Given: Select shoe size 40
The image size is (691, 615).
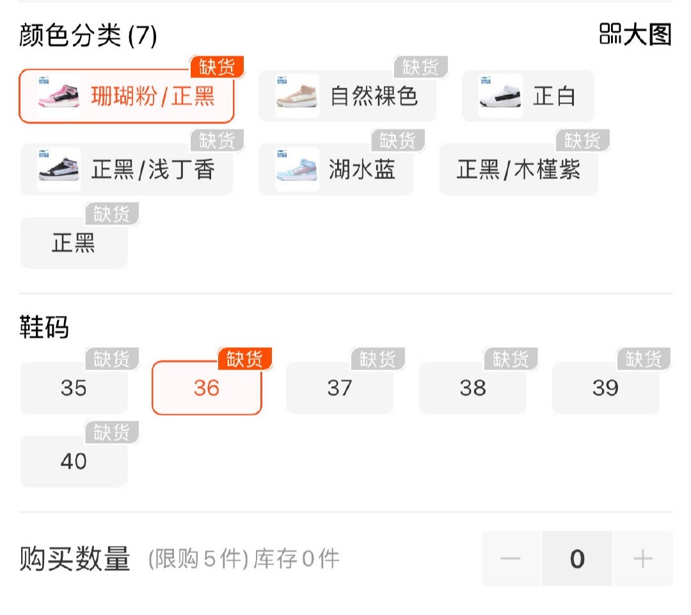Looking at the screenshot, I should pyautogui.click(x=73, y=461).
